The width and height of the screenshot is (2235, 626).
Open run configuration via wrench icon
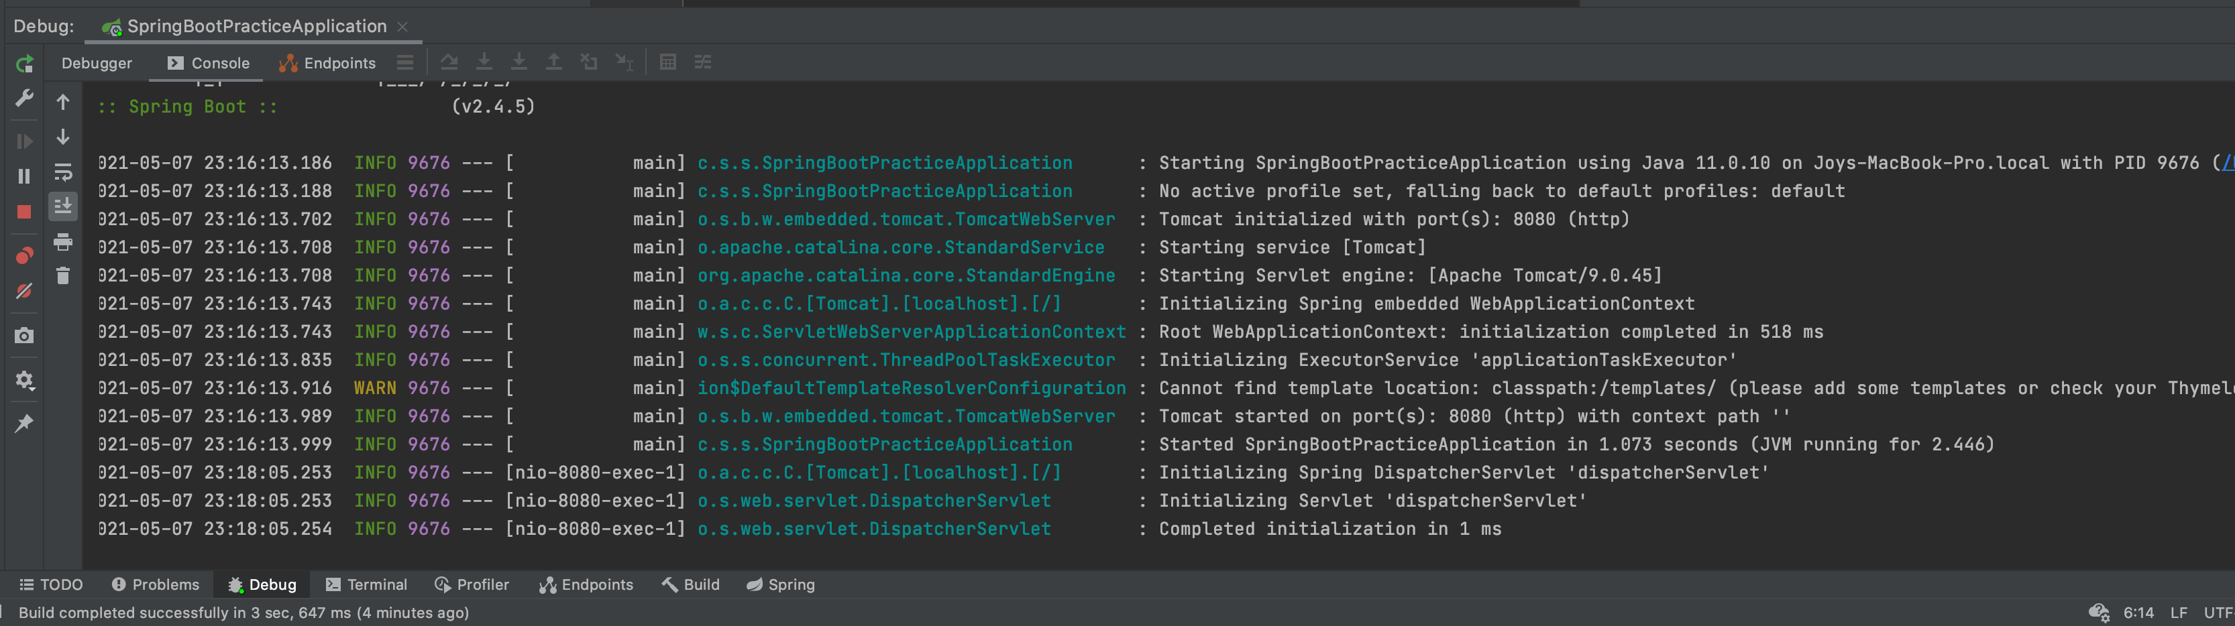24,98
